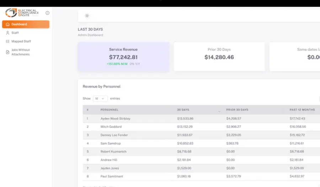
Task: Click $17,742.43 past 12 months value
Action: click(297, 119)
